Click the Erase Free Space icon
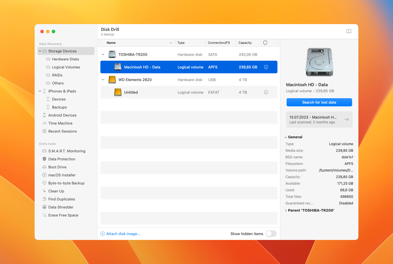The width and height of the screenshot is (393, 264). [44, 215]
